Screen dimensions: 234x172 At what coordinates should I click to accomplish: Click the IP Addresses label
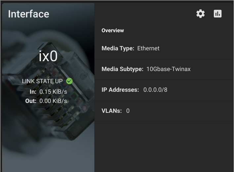pyautogui.click(x=120, y=90)
